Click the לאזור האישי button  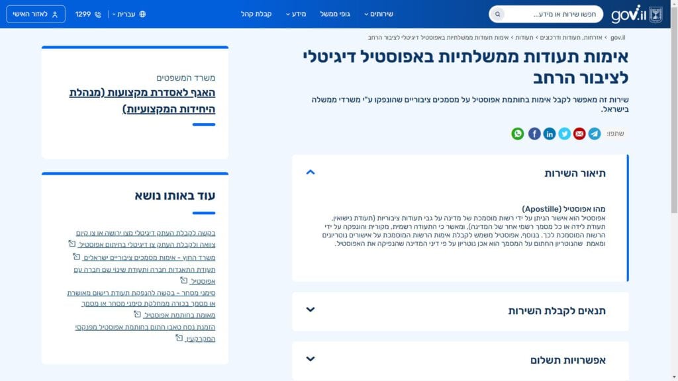tap(36, 14)
